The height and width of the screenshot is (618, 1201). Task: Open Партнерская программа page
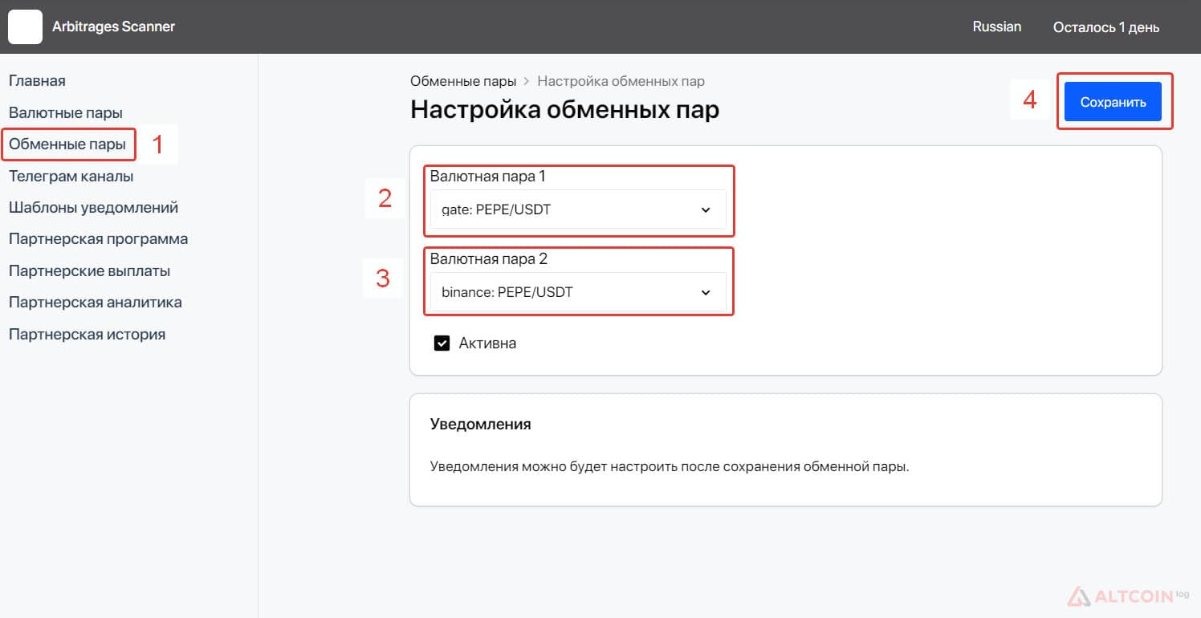pos(99,239)
